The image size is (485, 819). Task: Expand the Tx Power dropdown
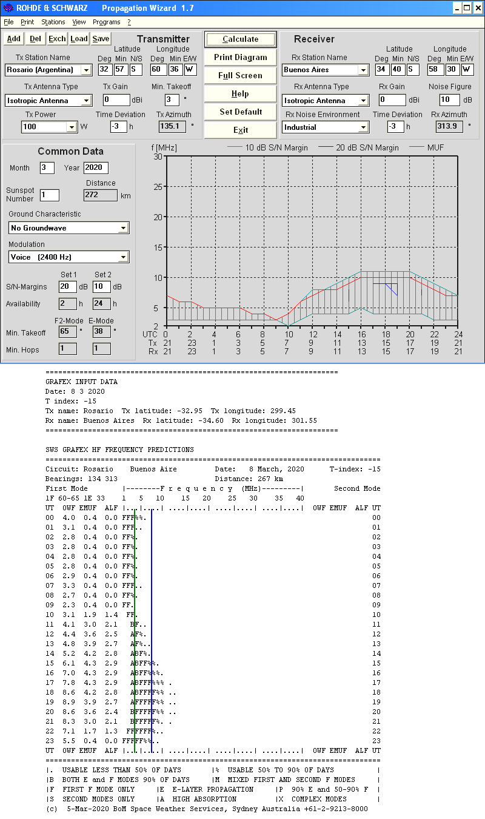[x=72, y=127]
